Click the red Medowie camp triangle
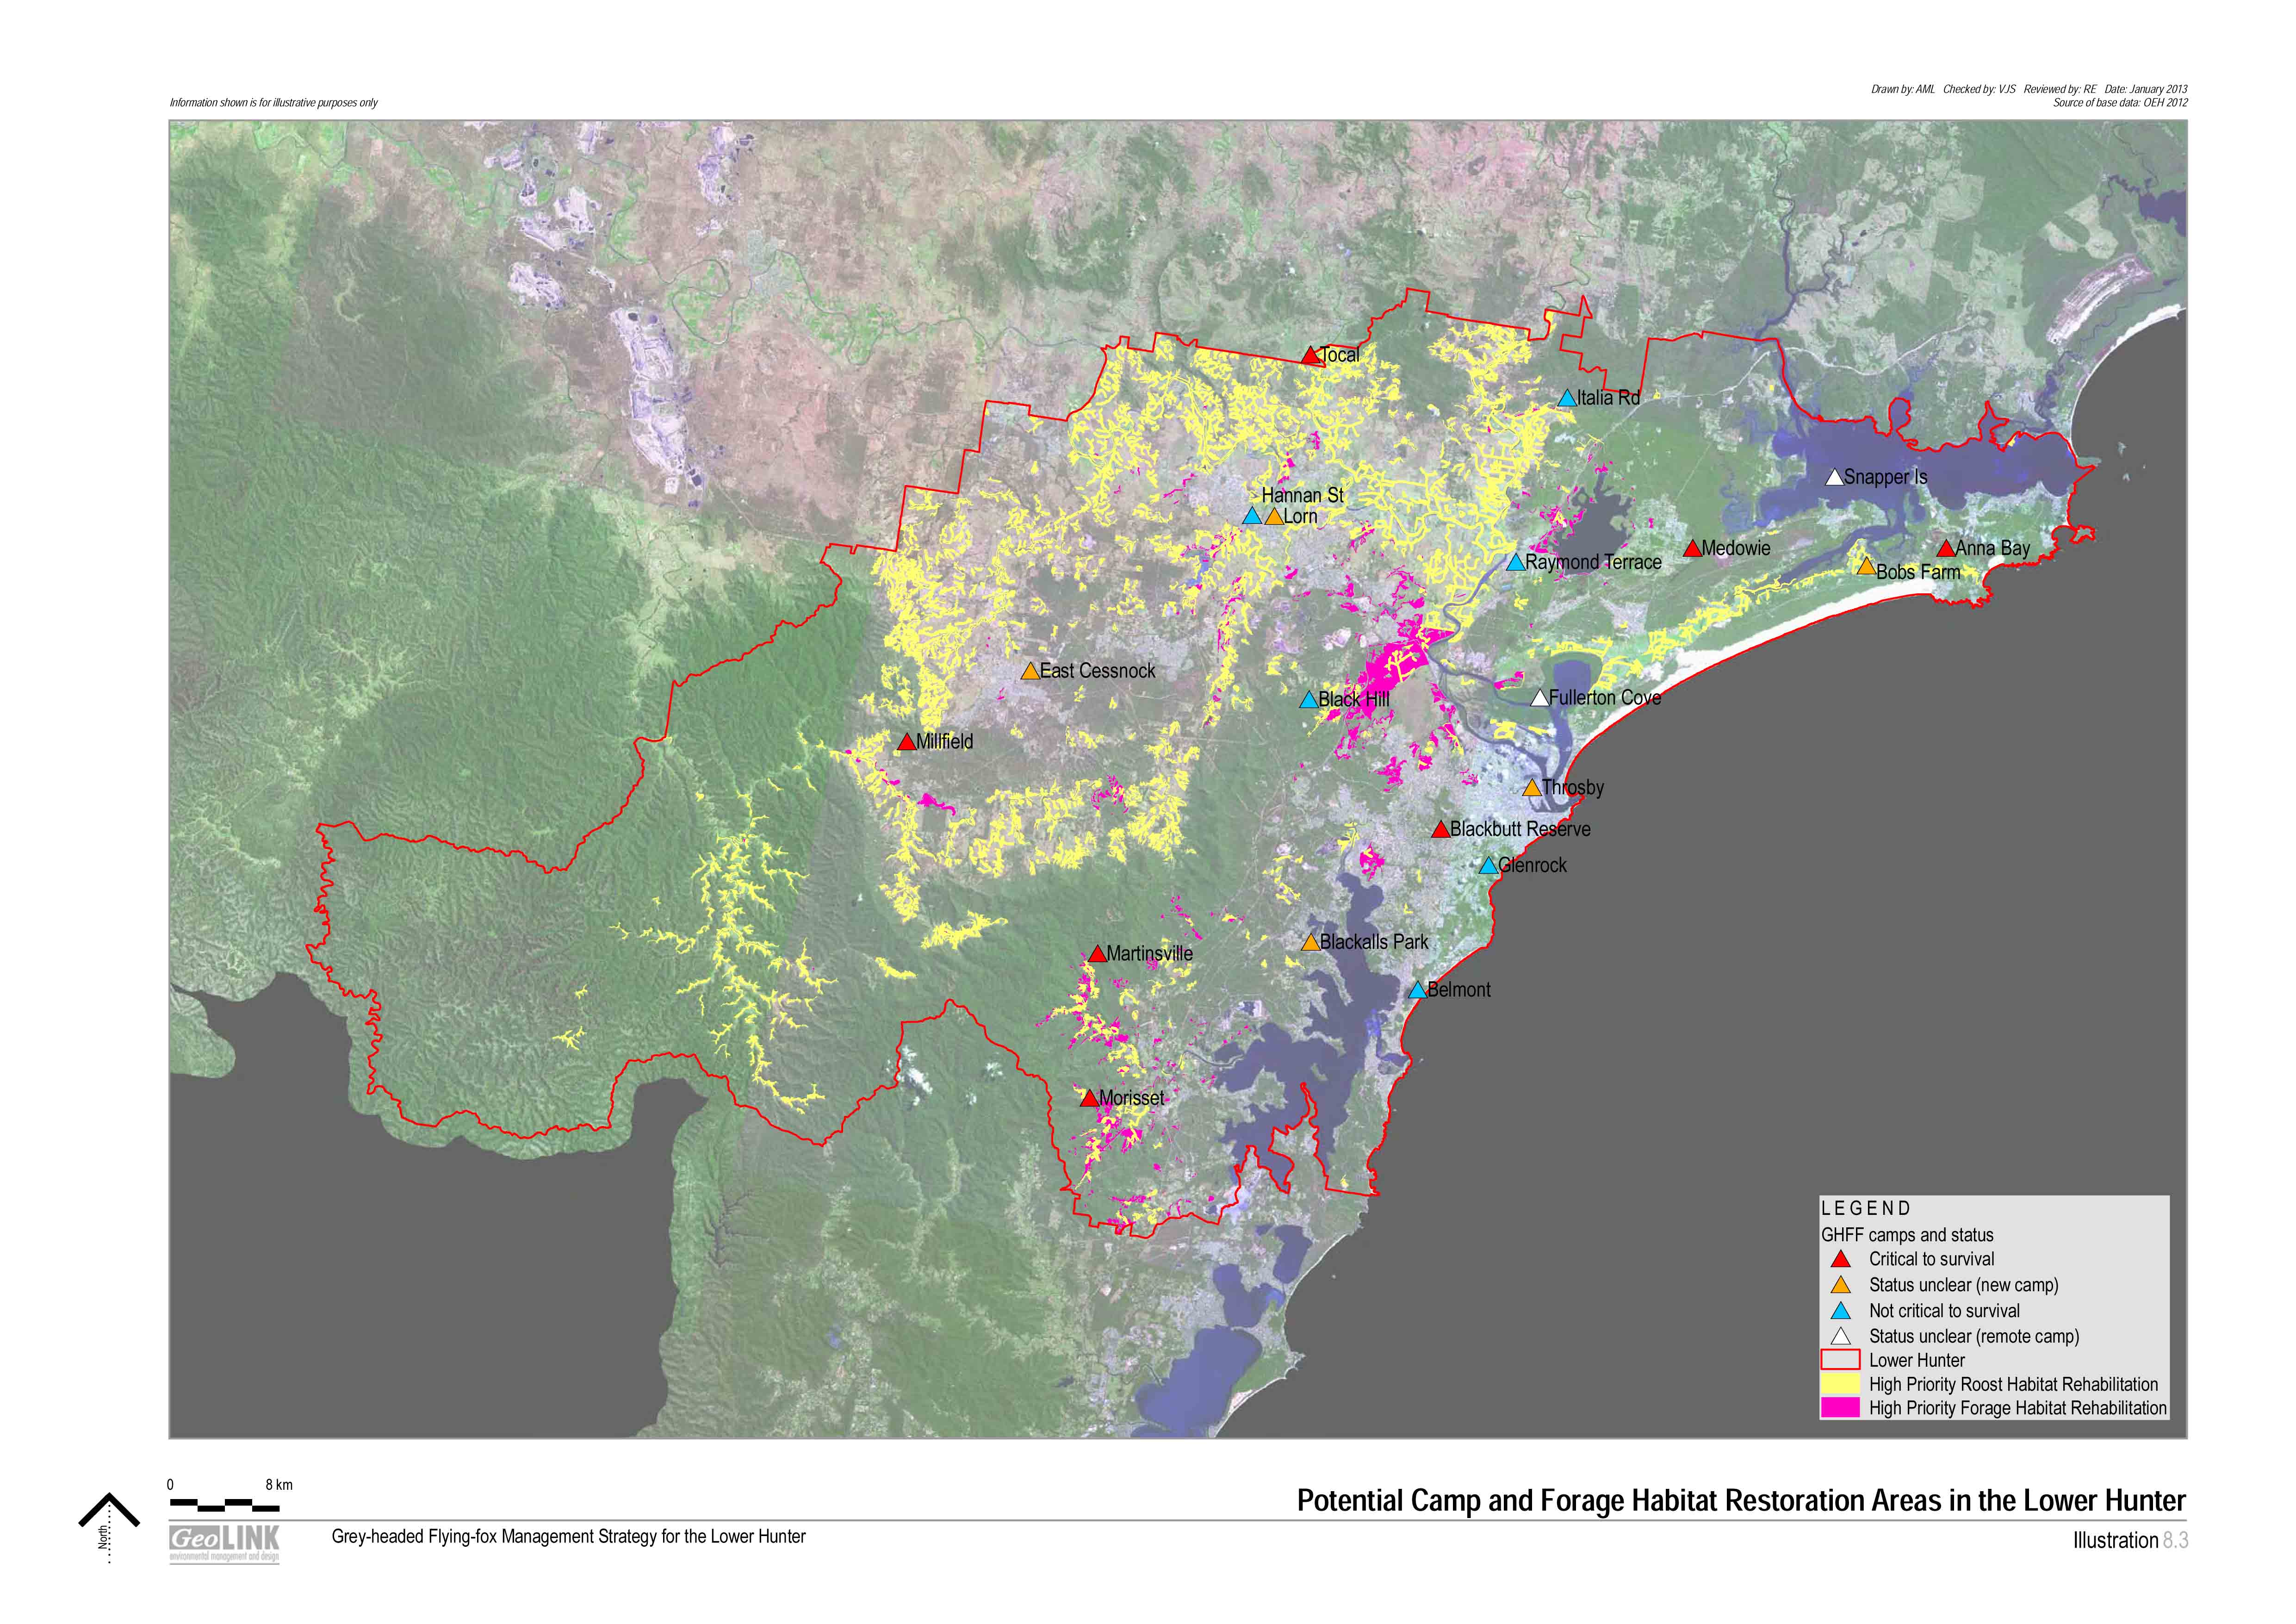Image resolution: width=2296 pixels, height=1624 pixels. (x=1692, y=549)
